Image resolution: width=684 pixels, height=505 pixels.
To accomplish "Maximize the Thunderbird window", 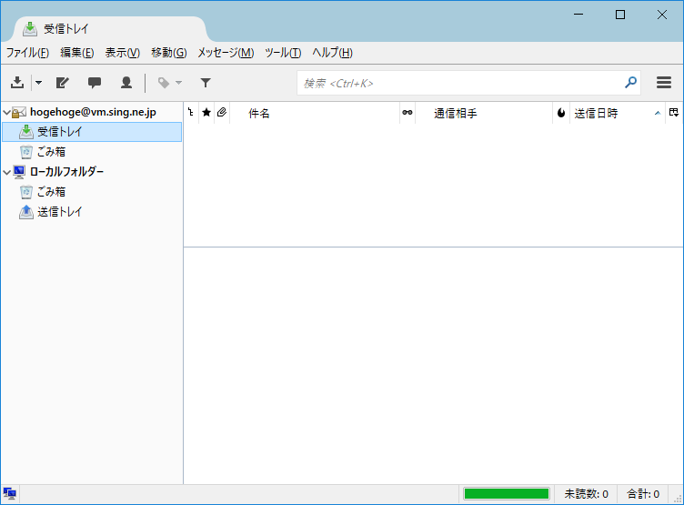I will tap(620, 15).
